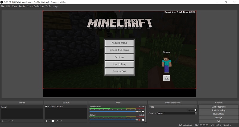Open source properties gear in Sources panel
The height and width of the screenshot is (127, 239).
pos(53,121)
